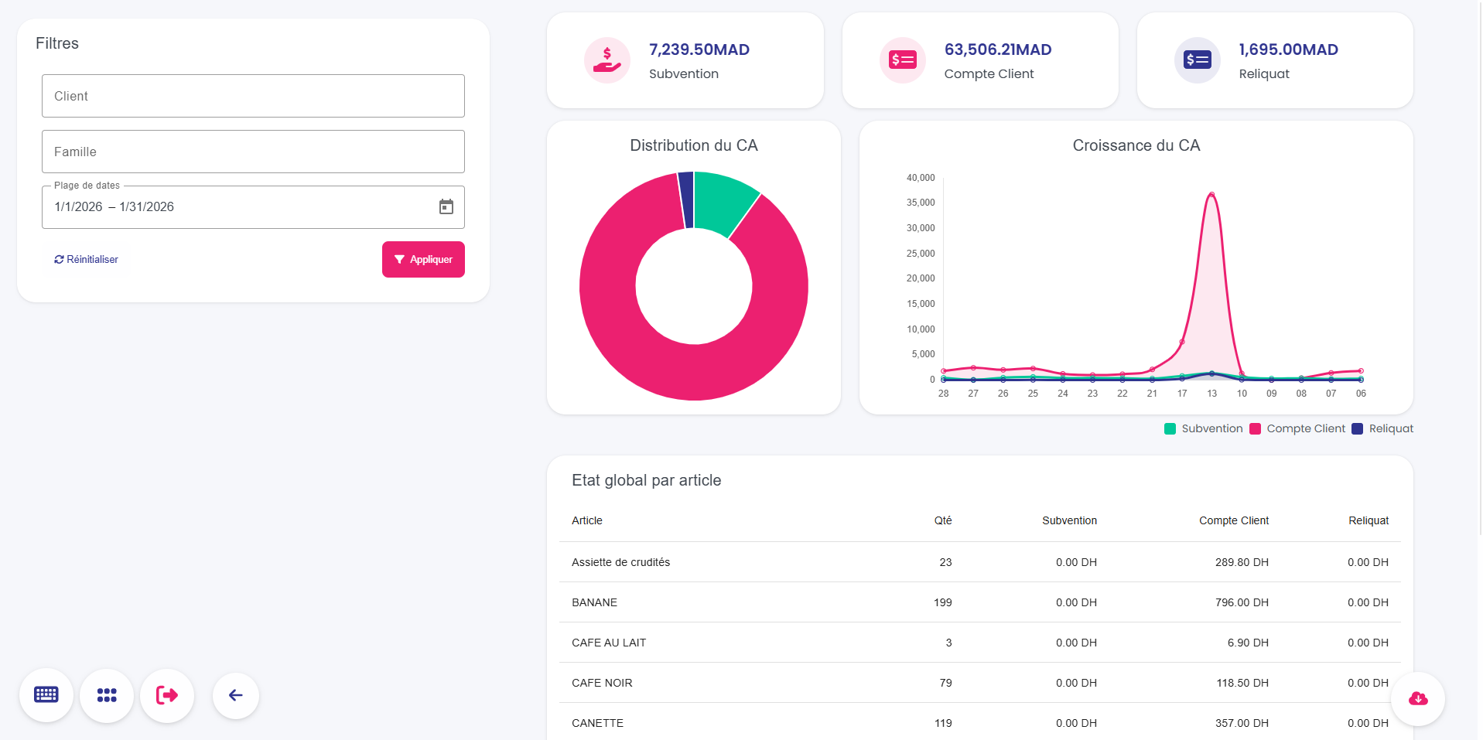Toggle Reliquat series in chart legend
1483x740 pixels.
pyautogui.click(x=1382, y=429)
